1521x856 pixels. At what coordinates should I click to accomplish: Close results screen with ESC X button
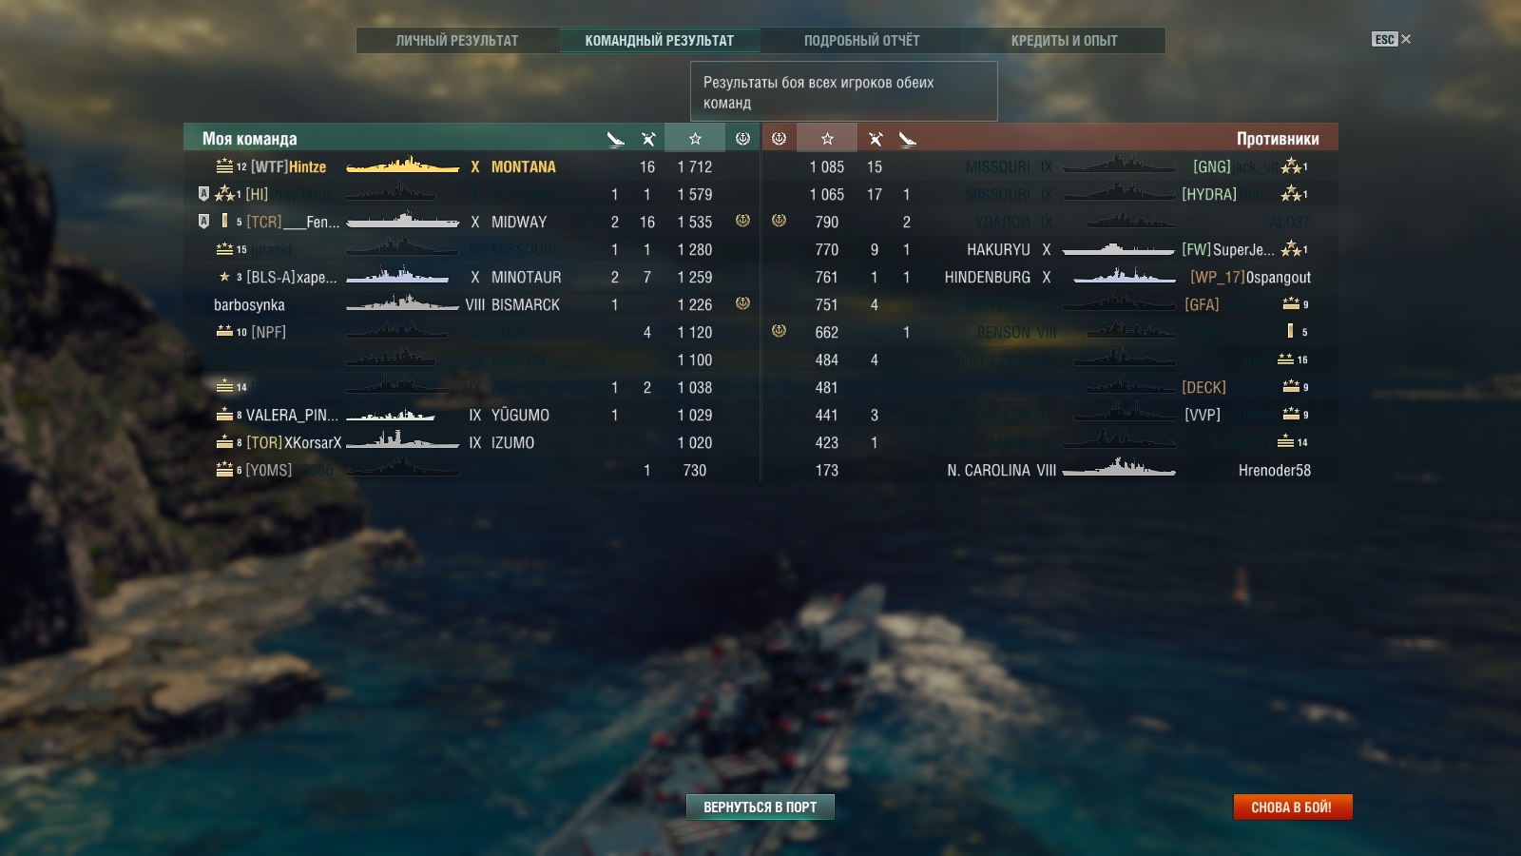[x=1392, y=39]
